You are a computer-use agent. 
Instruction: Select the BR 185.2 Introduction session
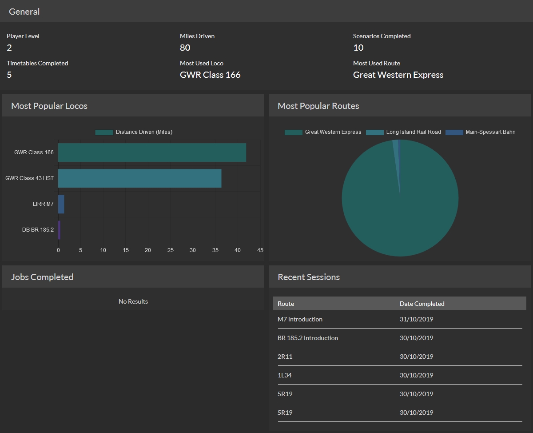point(308,338)
